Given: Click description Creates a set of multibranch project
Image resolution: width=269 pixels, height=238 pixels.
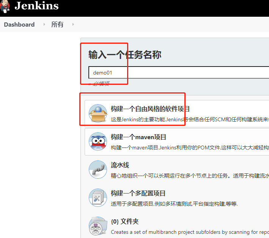Looking at the screenshot, I should (x=190, y=232).
